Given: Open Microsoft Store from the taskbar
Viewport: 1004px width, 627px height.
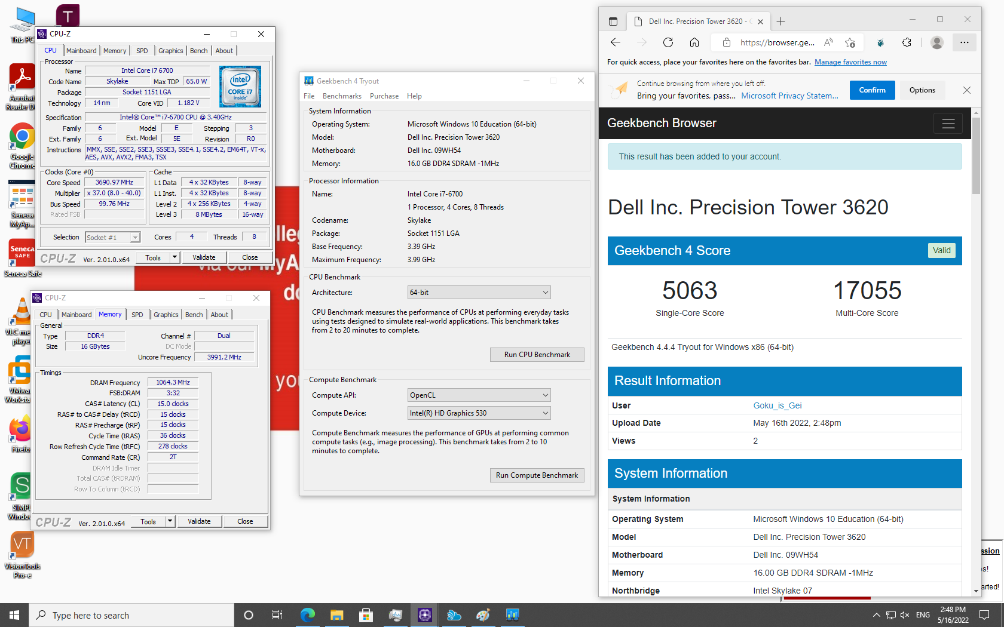Looking at the screenshot, I should tap(366, 615).
